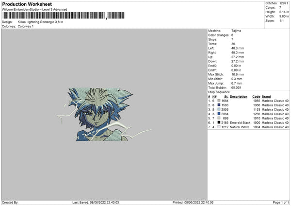Click the code 1153 in row 3

[x=257, y=109]
